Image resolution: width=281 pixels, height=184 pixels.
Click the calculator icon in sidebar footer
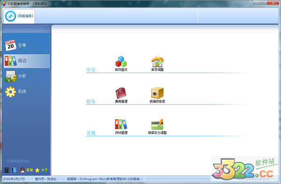[7, 170]
